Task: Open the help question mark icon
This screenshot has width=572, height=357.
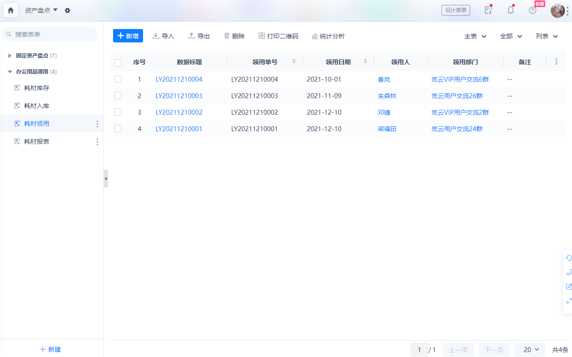Action: click(x=533, y=10)
